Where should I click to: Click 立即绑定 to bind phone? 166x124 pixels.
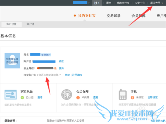coord(153,97)
